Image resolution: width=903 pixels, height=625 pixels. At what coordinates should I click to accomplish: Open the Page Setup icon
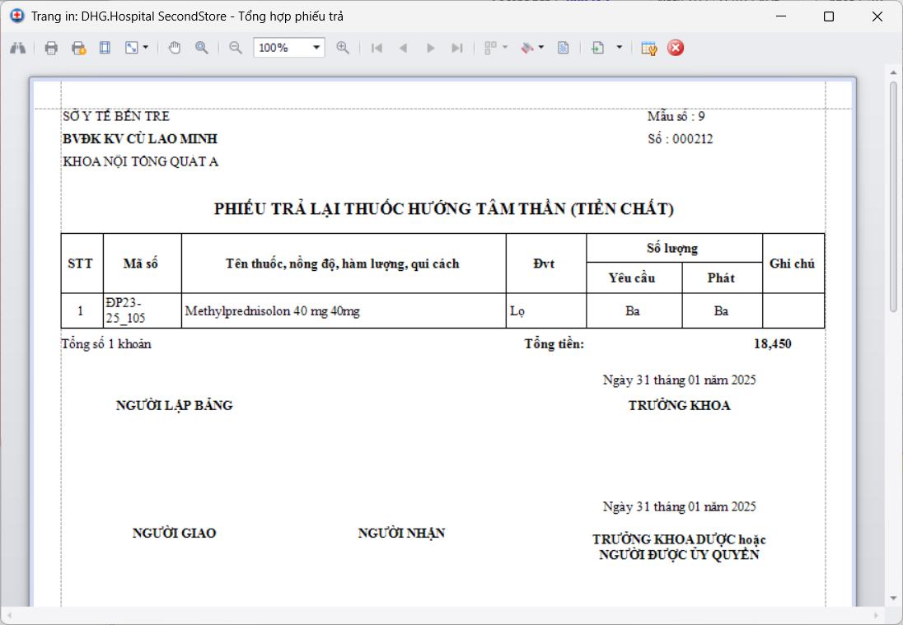pyautogui.click(x=105, y=48)
